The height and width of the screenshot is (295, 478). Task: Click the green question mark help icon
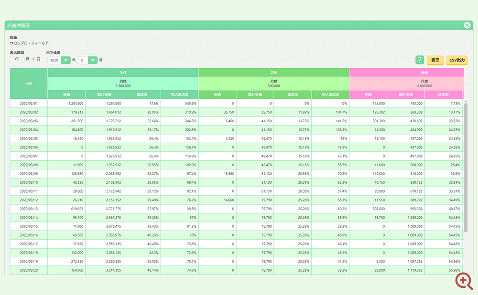point(420,60)
